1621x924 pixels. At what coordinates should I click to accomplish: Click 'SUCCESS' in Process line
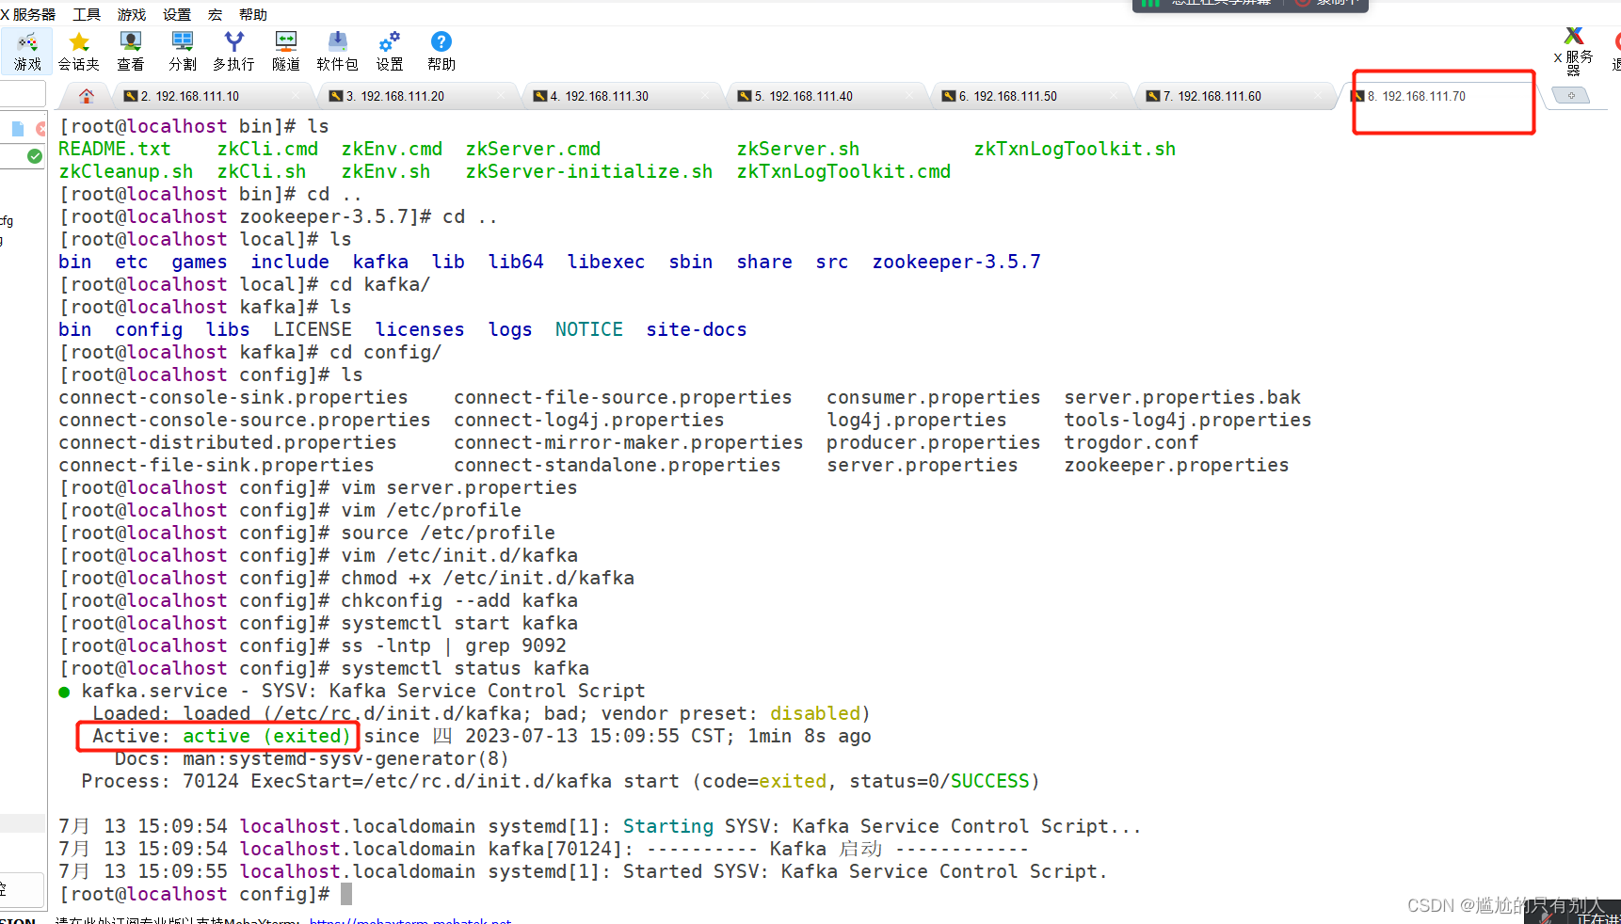tap(990, 781)
